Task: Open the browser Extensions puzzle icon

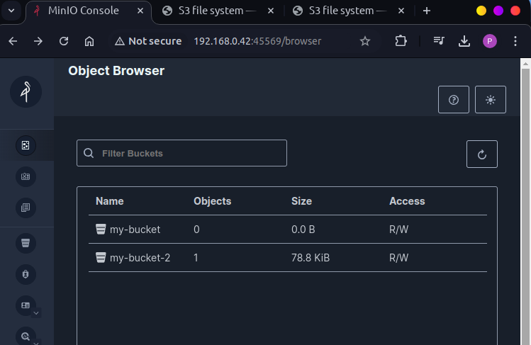Action: pyautogui.click(x=401, y=41)
